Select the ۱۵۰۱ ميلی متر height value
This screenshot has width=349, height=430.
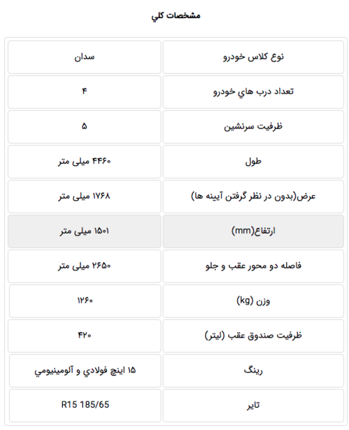coord(85,231)
